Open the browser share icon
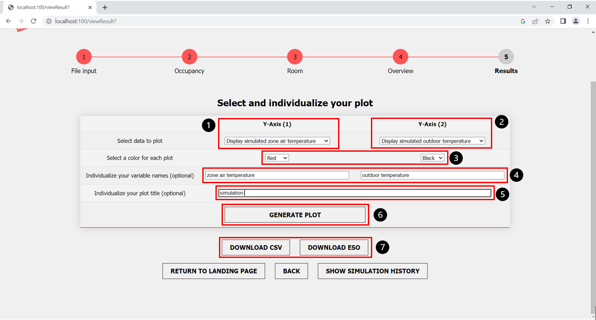This screenshot has width=596, height=320. coord(535,21)
